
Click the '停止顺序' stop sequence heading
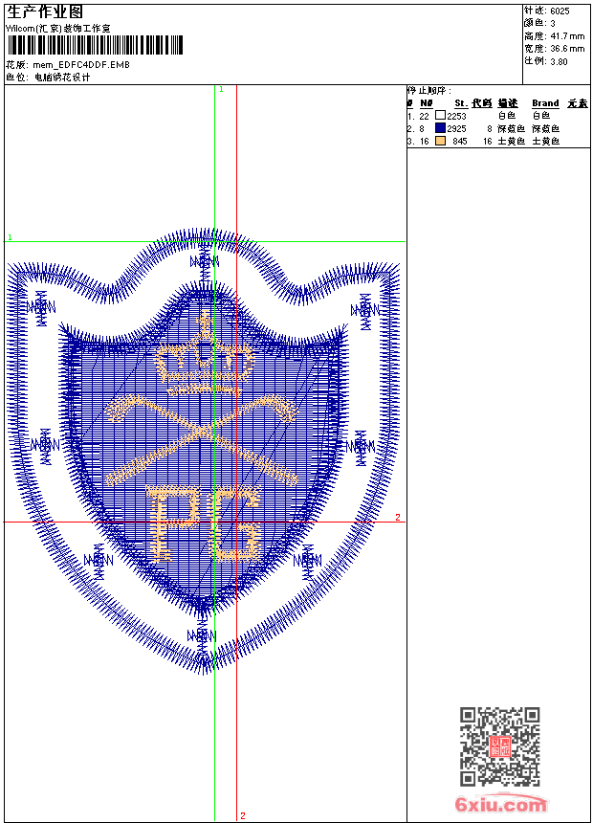429,90
